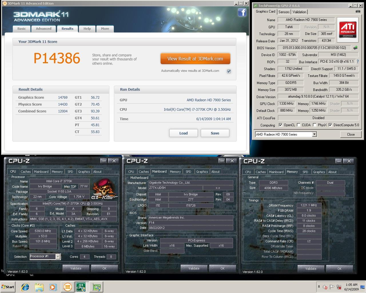Toggle the OpenCL checkbox in GPU-Z
The image size is (366, 293).
tap(281, 125)
